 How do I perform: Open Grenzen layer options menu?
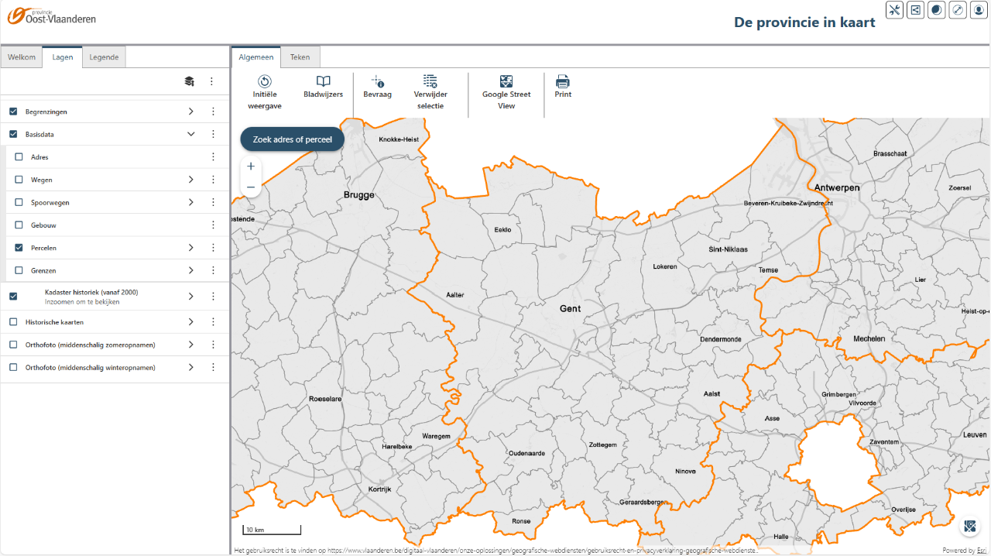(x=213, y=271)
